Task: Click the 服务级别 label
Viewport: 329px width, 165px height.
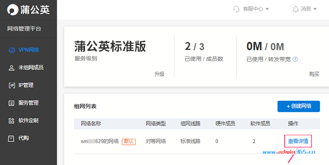Action: click(86, 58)
